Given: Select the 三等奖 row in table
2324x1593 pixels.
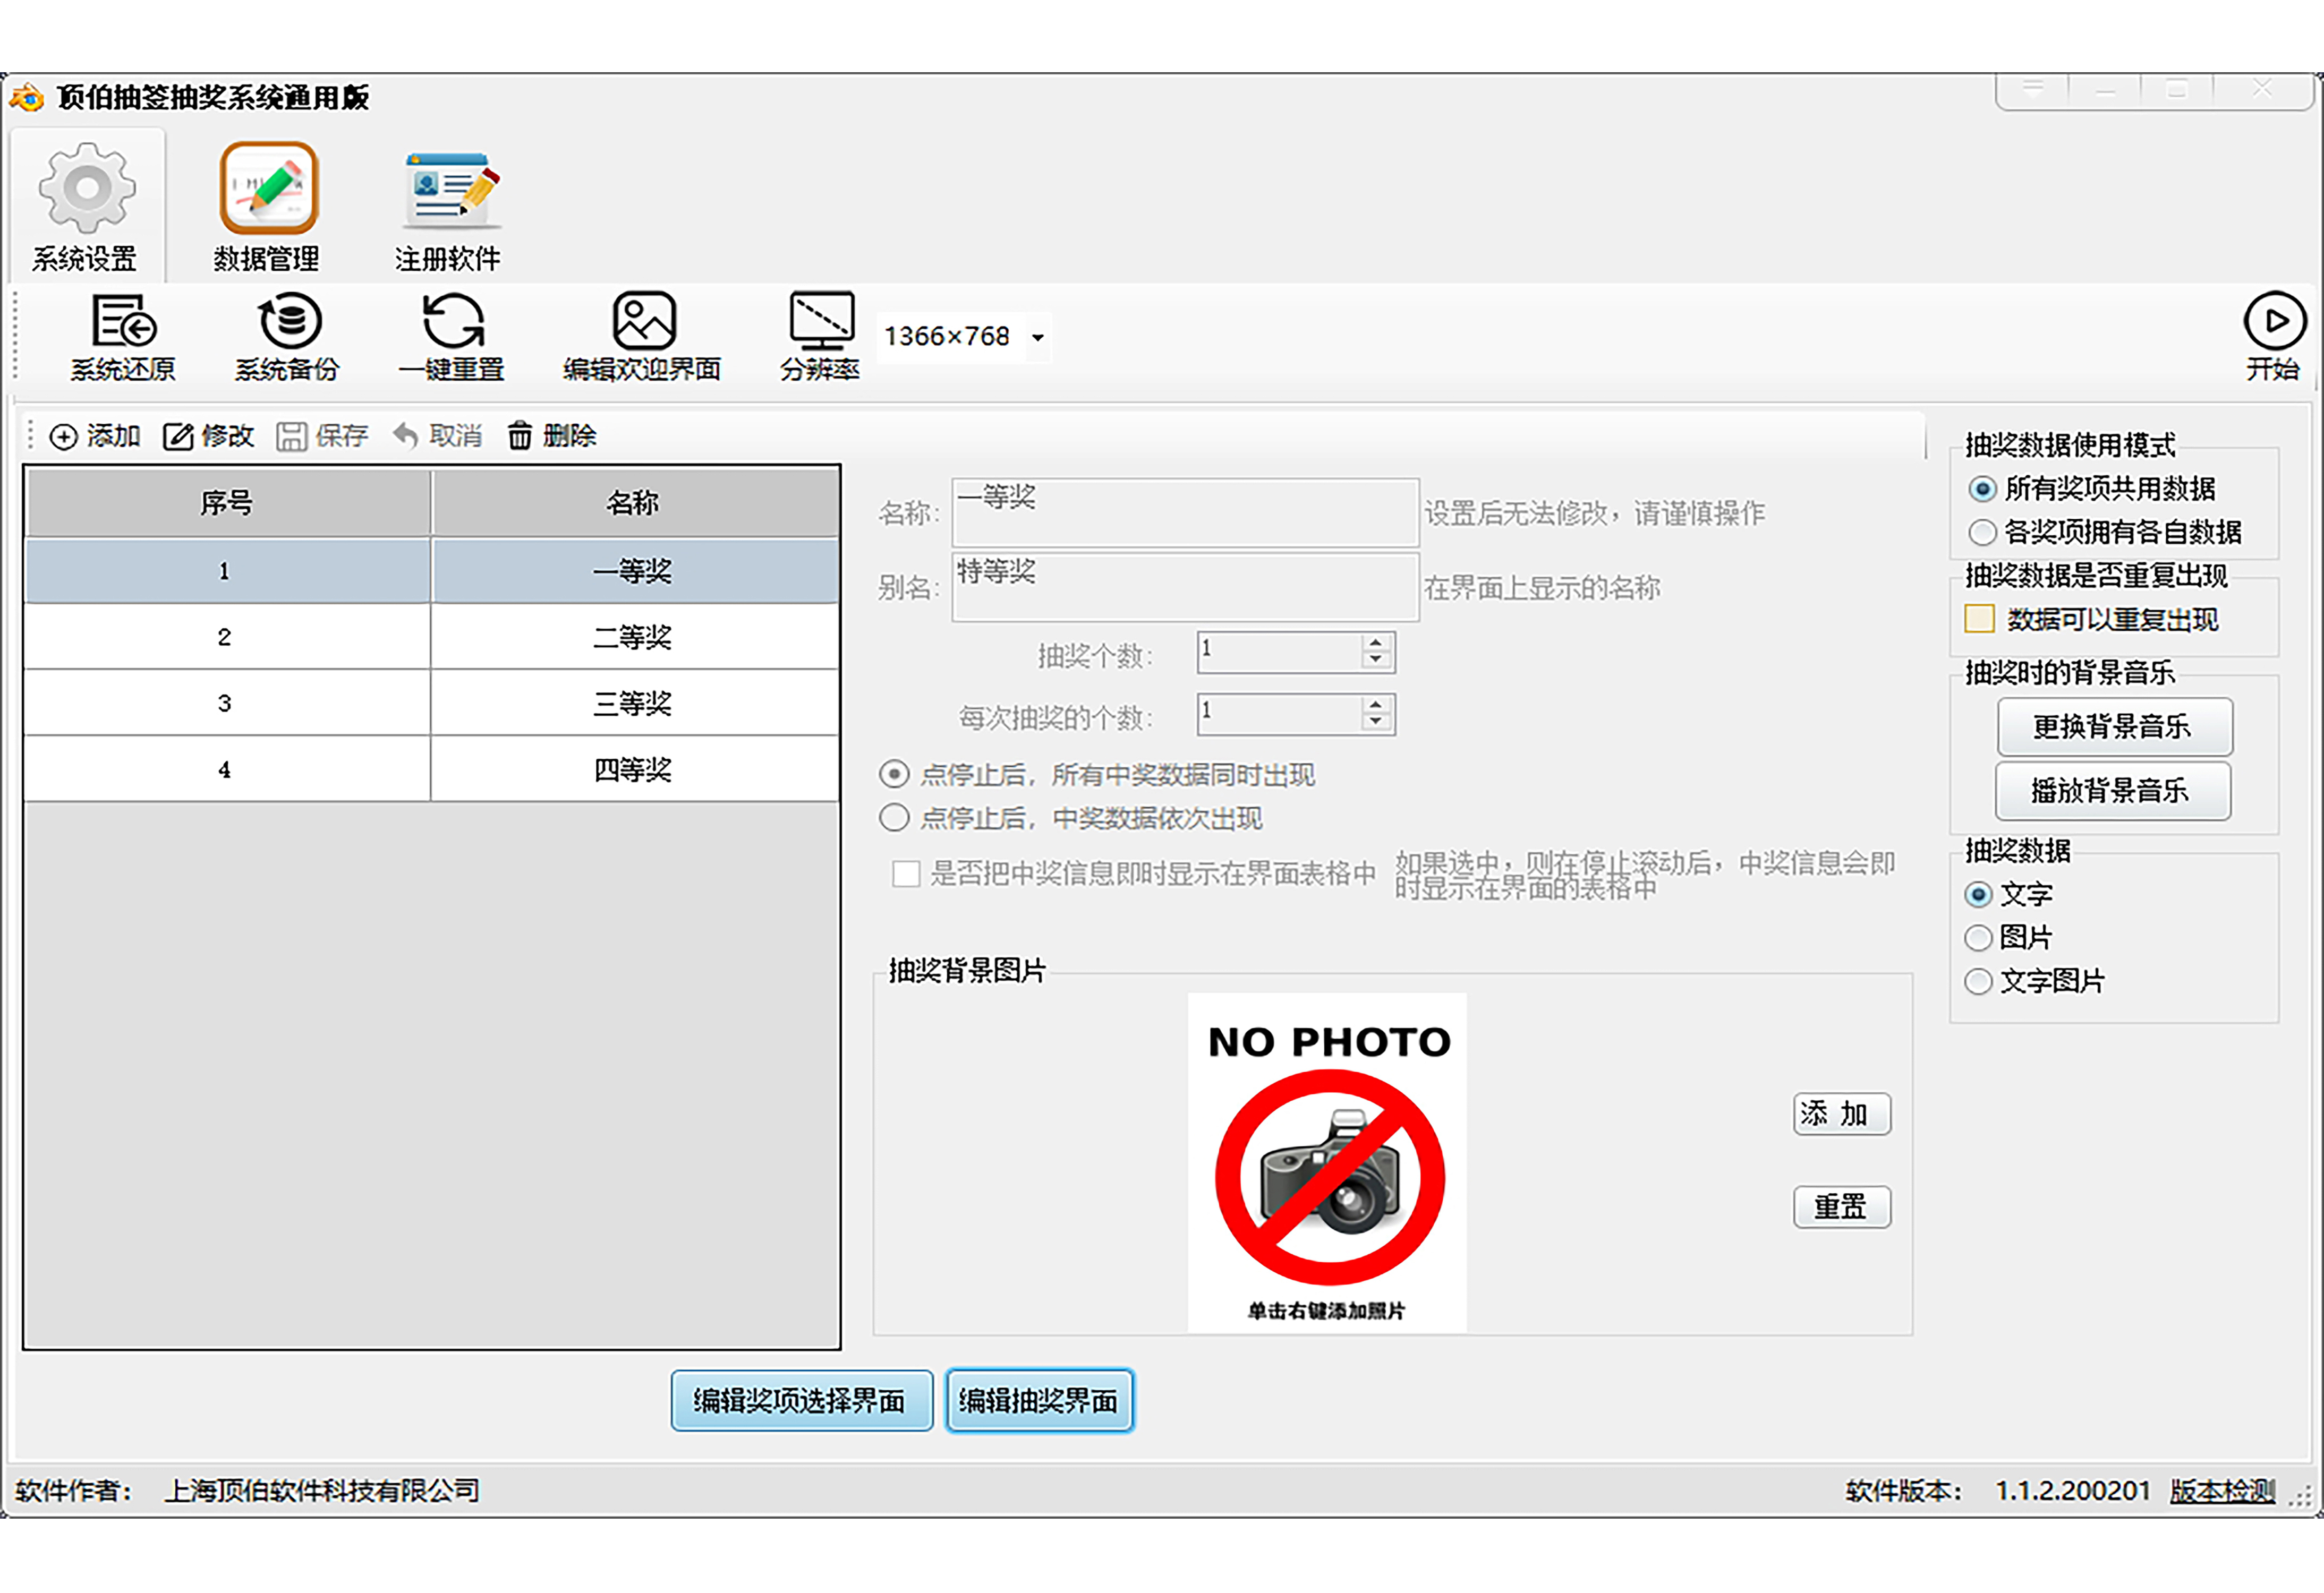Looking at the screenshot, I should tap(632, 704).
